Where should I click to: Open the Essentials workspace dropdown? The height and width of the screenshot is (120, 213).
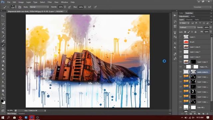point(202,7)
